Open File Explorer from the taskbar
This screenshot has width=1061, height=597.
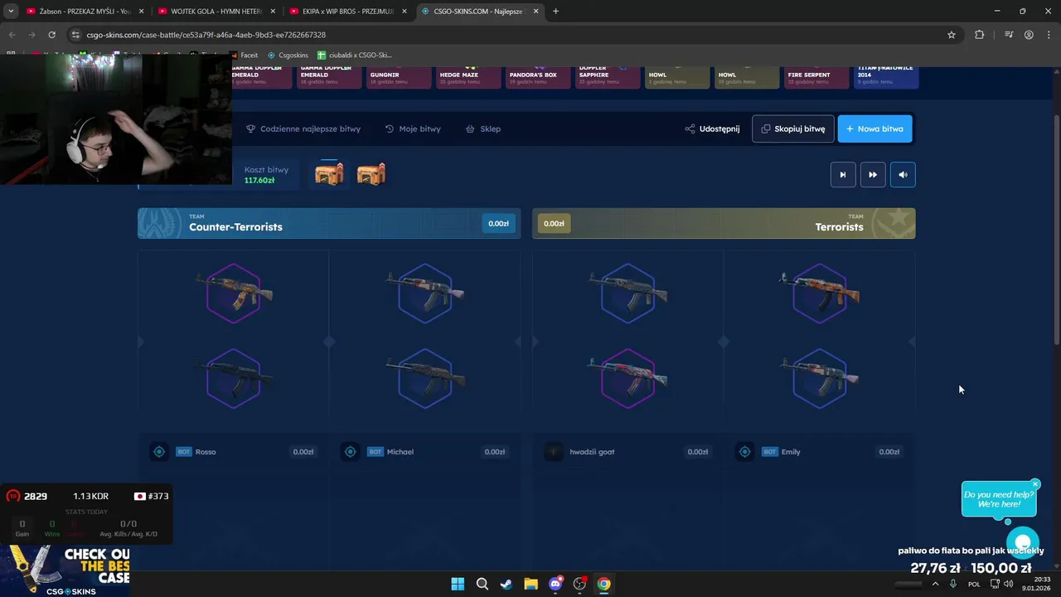click(530, 584)
